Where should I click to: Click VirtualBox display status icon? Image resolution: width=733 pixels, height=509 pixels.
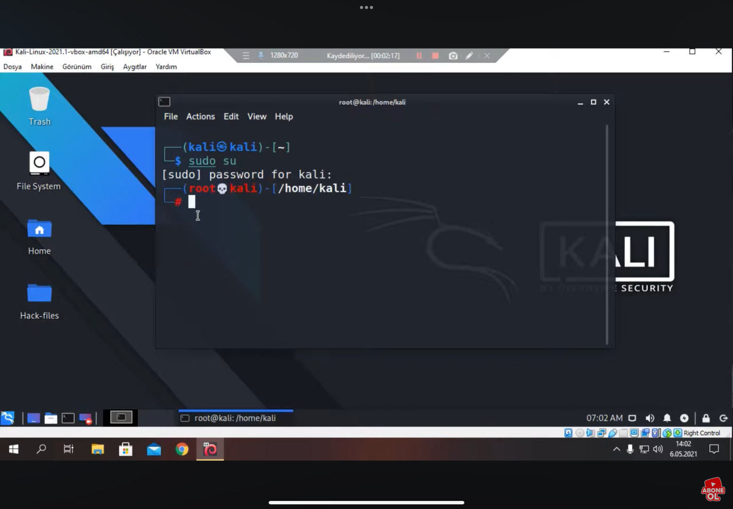pos(634,433)
